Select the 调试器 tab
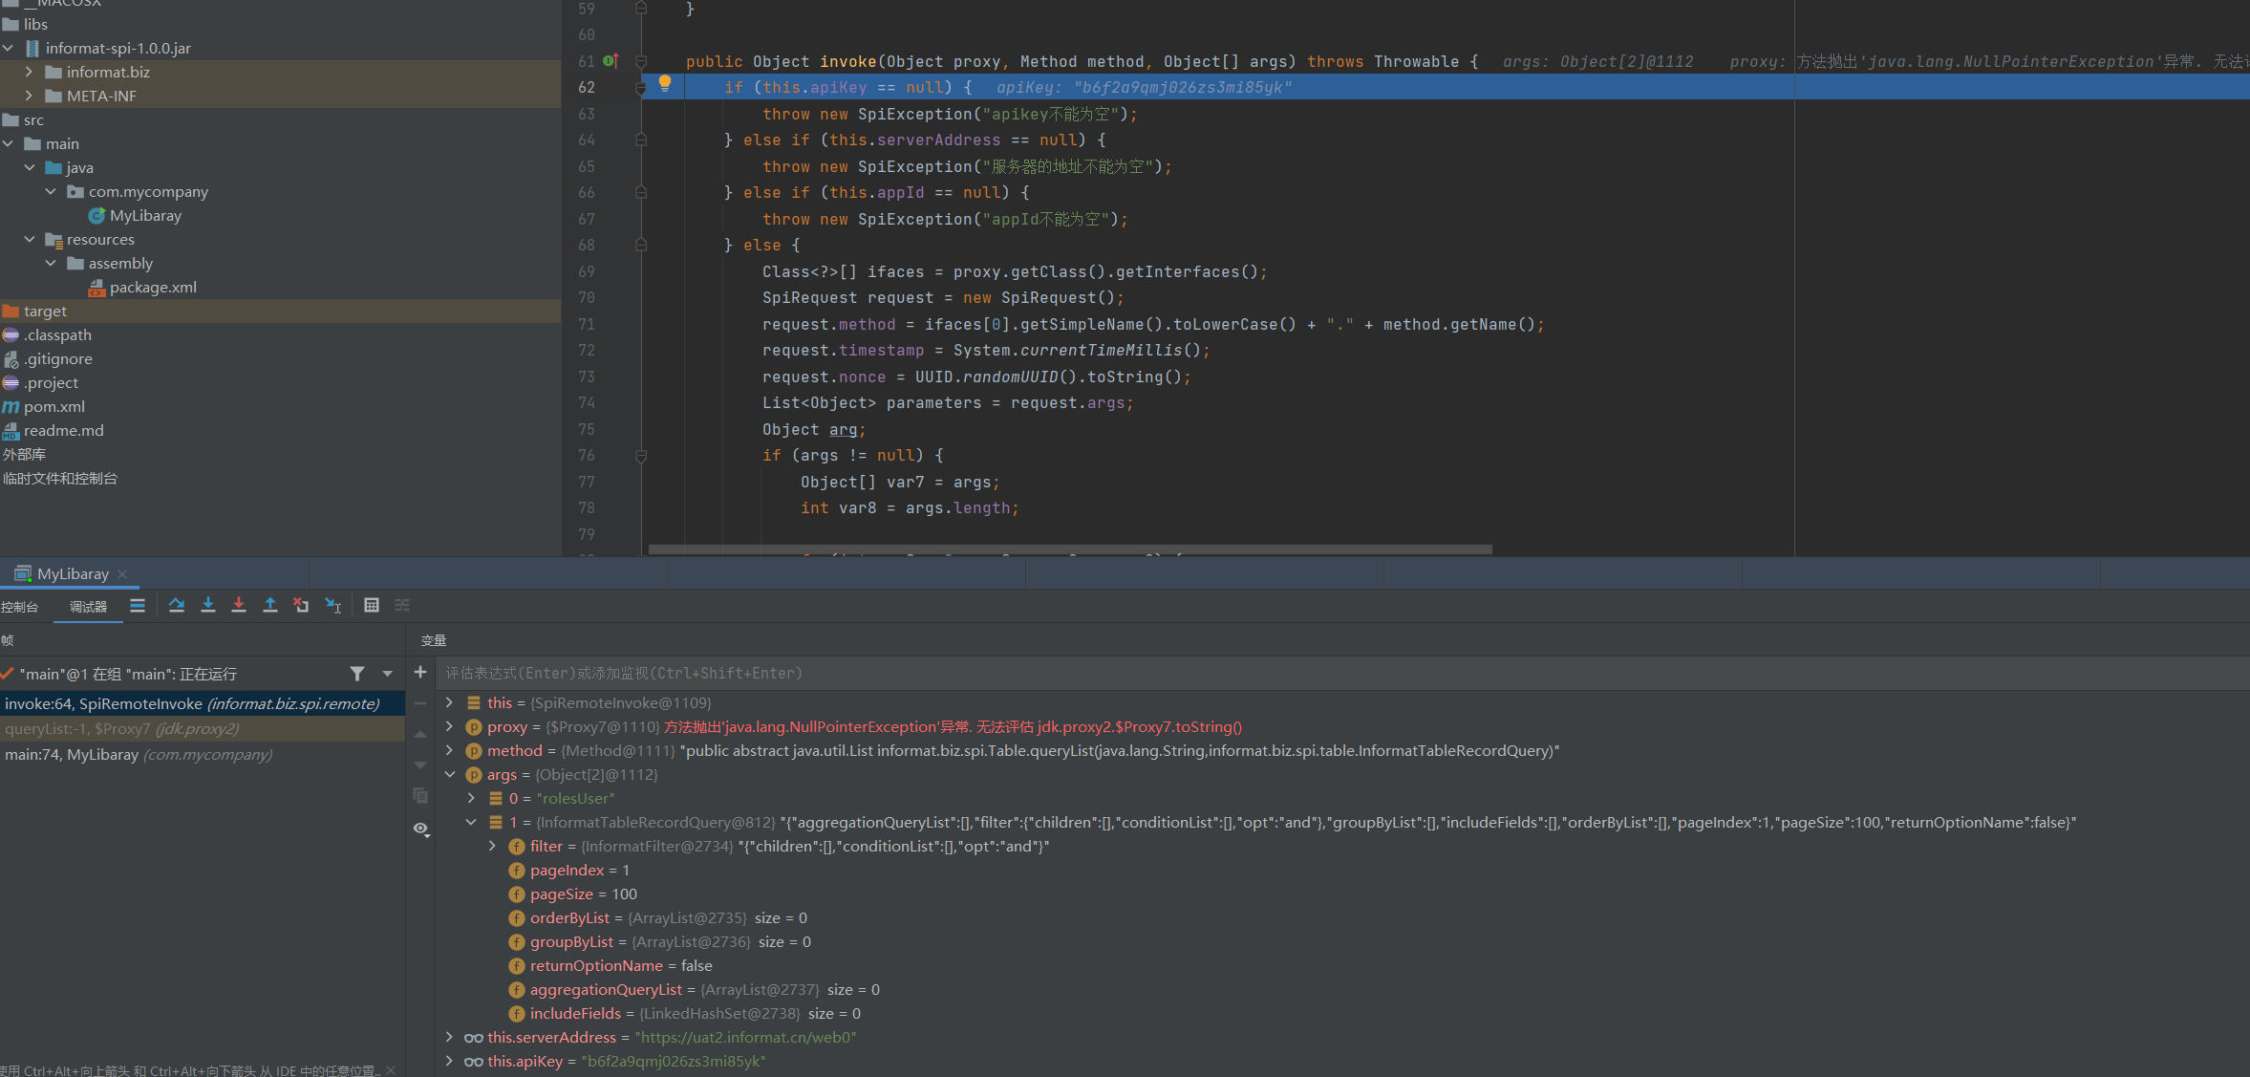 coord(87,607)
